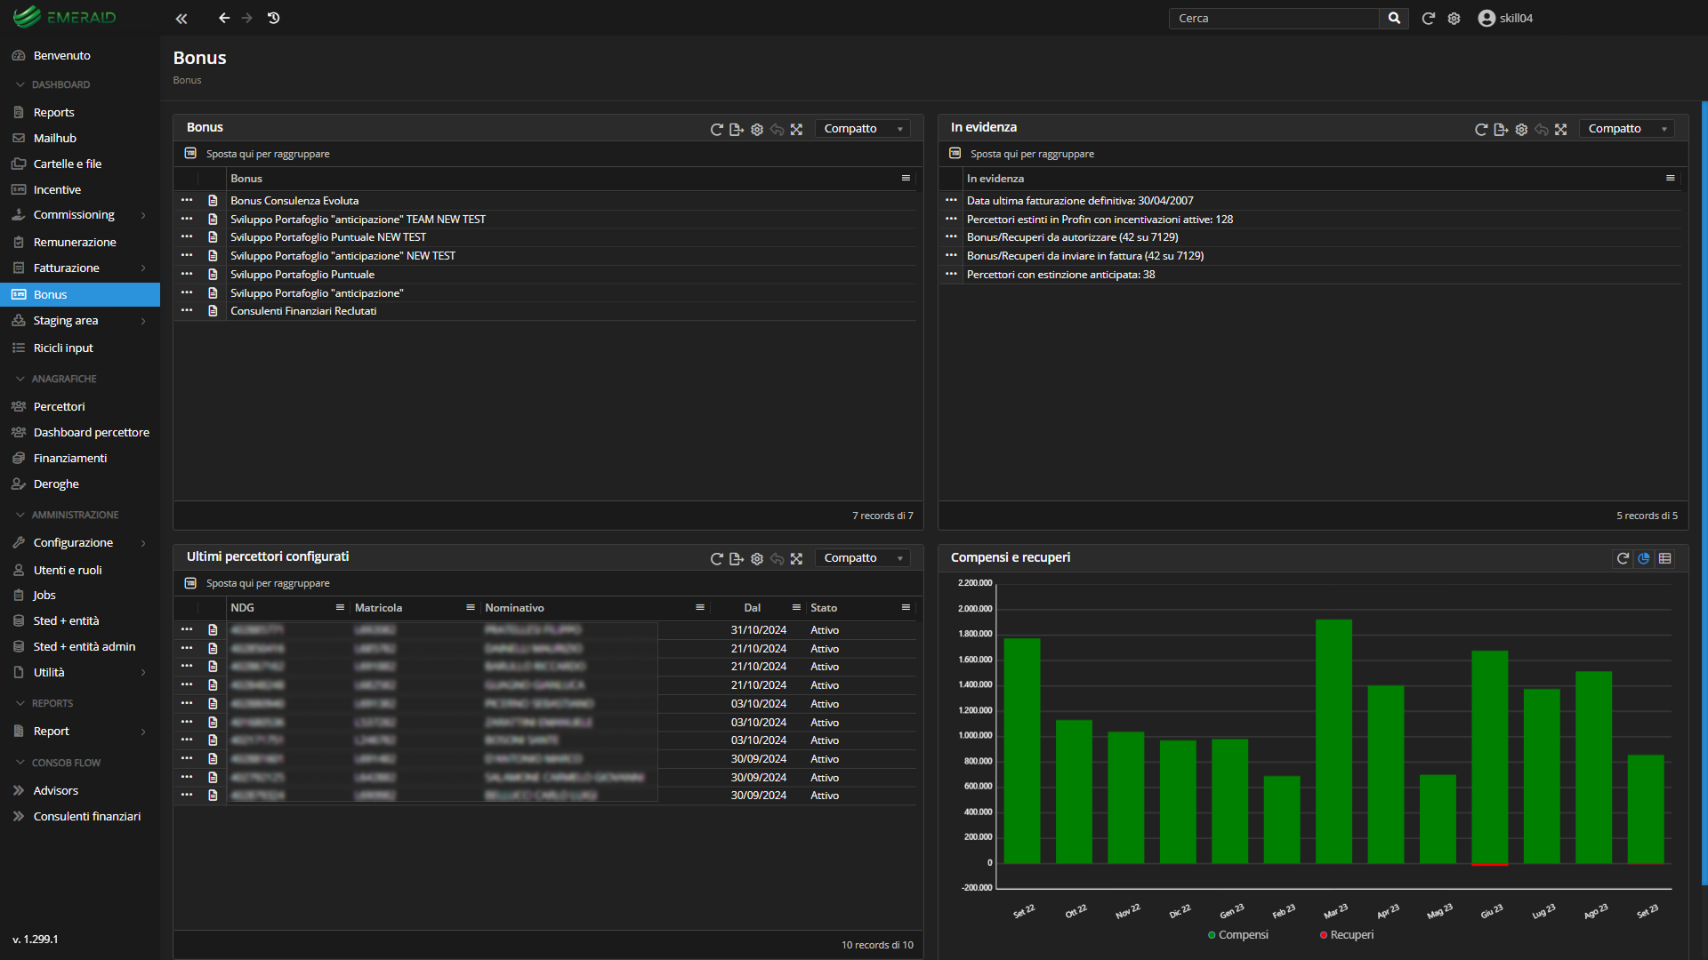Click the search magnifier button
The image size is (1708, 960).
coord(1394,18)
